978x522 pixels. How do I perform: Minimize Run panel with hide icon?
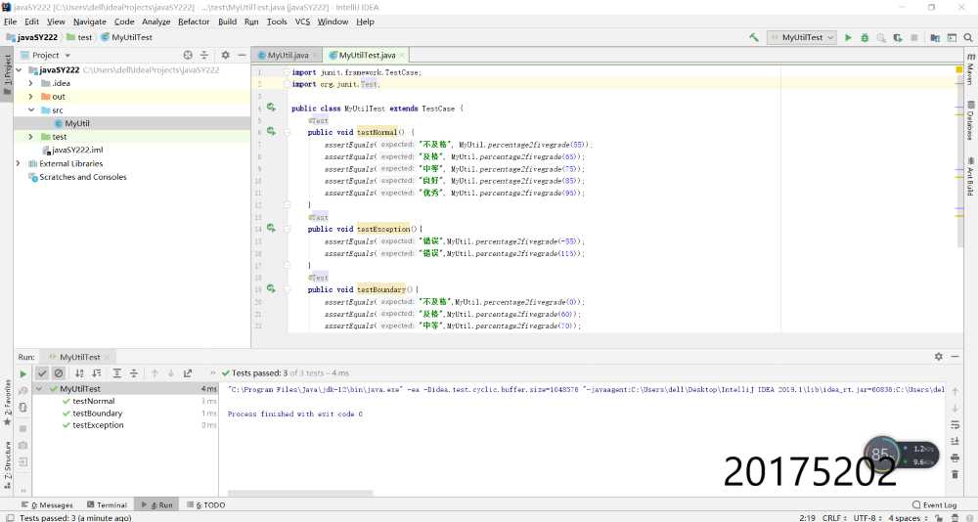[955, 356]
